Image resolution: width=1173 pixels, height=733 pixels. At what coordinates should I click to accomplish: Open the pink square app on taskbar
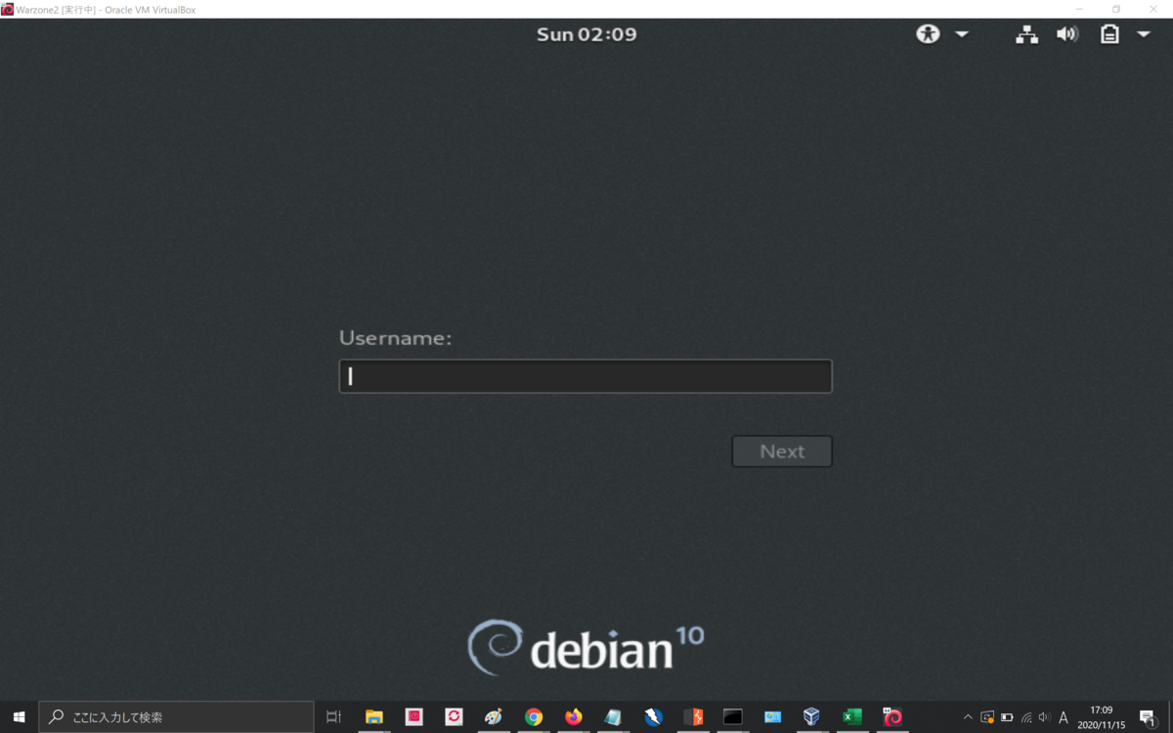(413, 716)
